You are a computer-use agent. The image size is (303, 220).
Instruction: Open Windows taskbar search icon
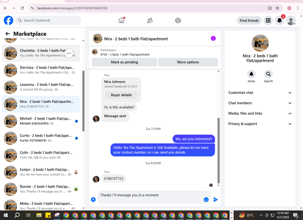pos(17,215)
